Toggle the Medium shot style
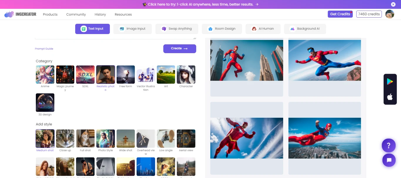The width and height of the screenshot is (401, 178). (45, 139)
